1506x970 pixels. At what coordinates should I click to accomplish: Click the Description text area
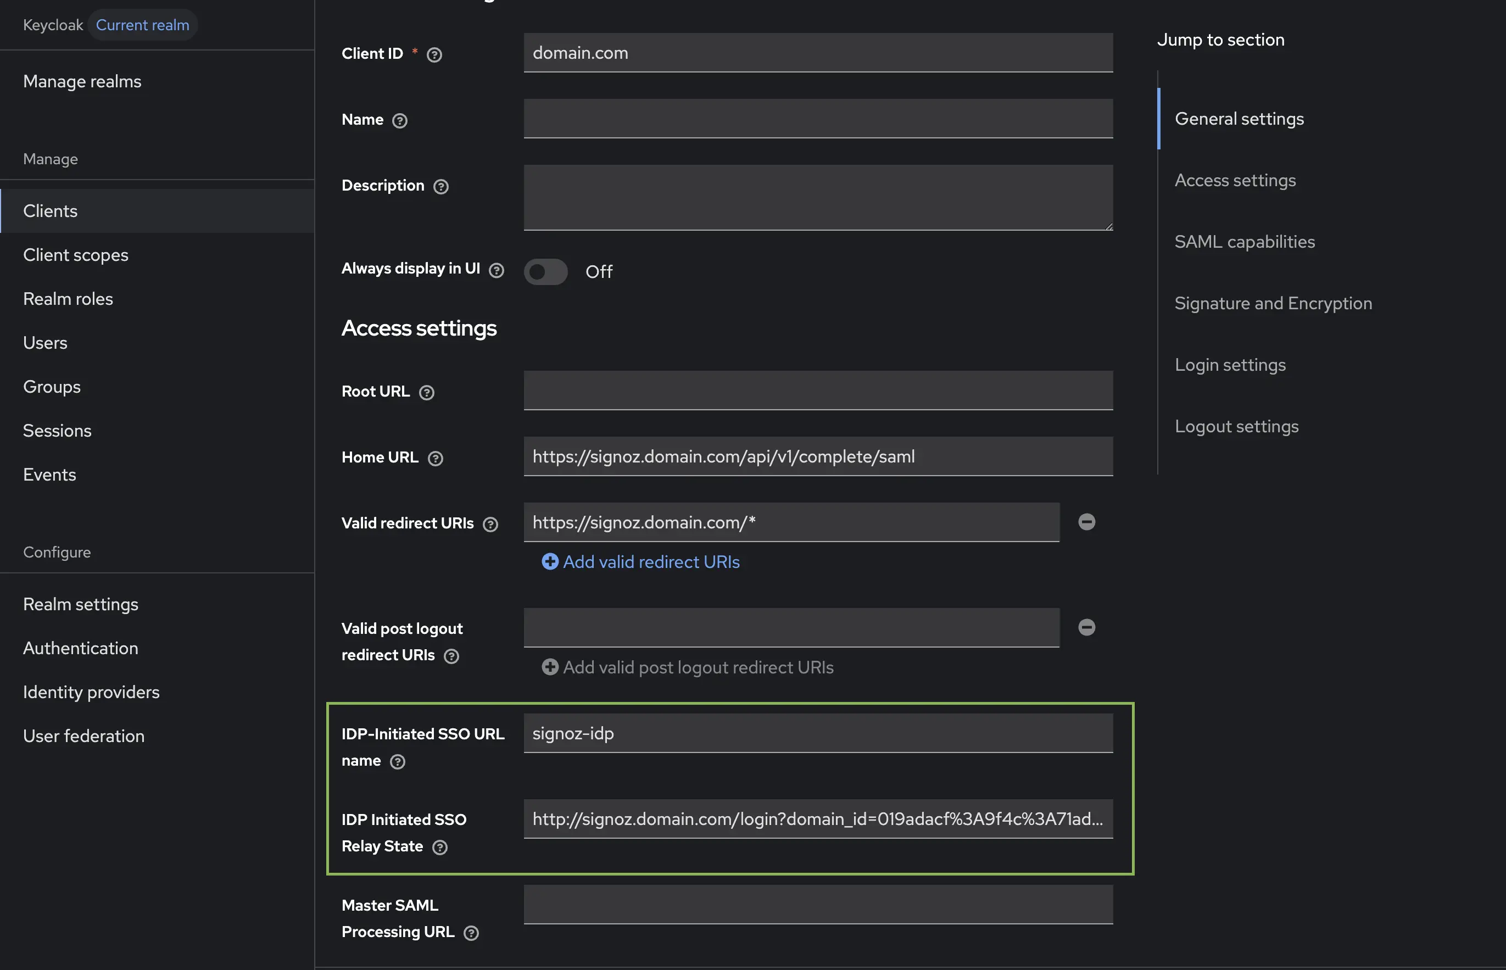click(x=818, y=198)
